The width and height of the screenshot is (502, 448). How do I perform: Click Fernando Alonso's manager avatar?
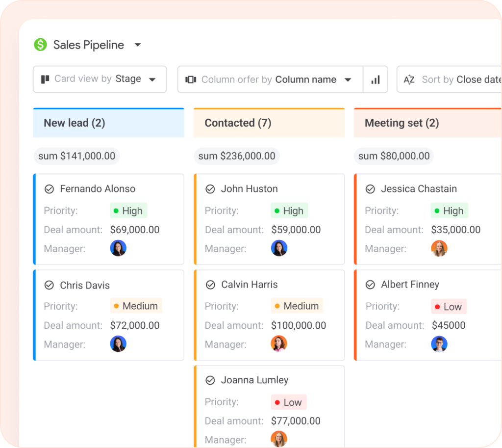point(118,248)
